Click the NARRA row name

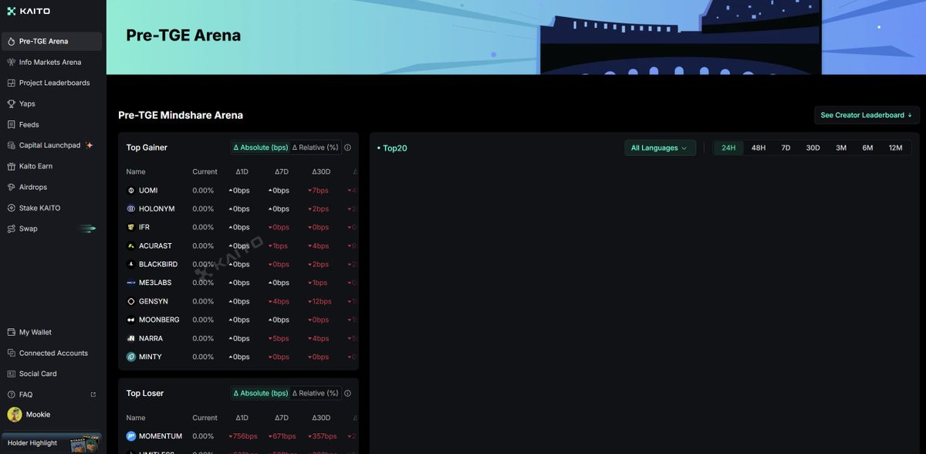point(151,339)
